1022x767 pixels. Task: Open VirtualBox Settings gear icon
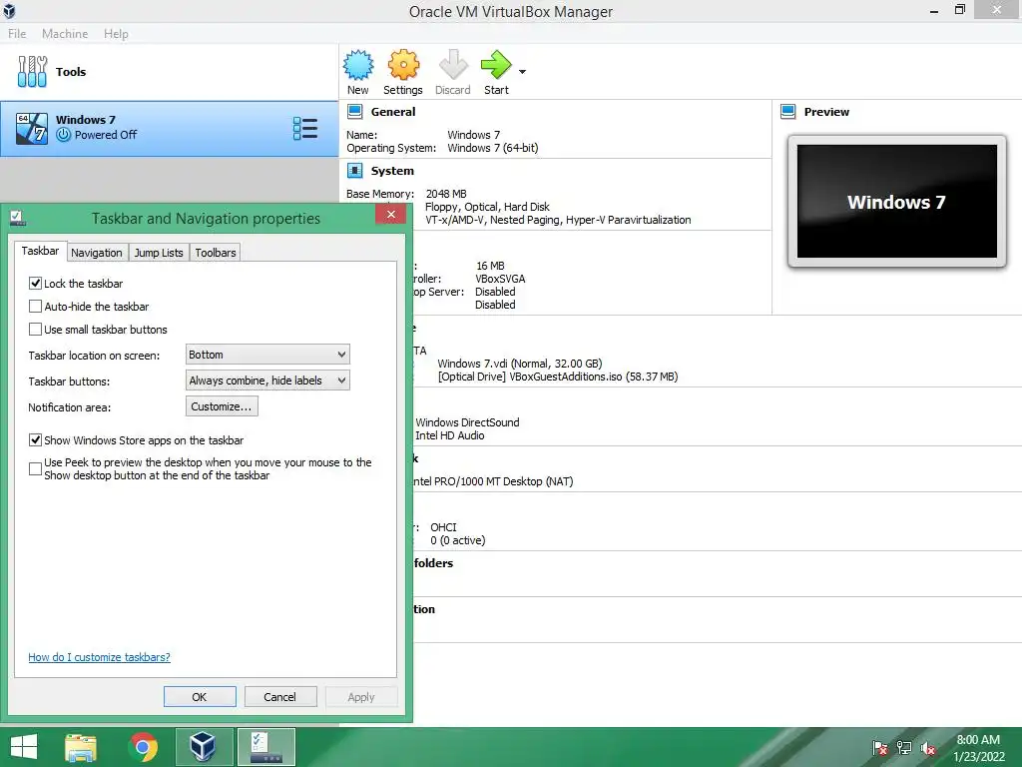click(x=403, y=65)
